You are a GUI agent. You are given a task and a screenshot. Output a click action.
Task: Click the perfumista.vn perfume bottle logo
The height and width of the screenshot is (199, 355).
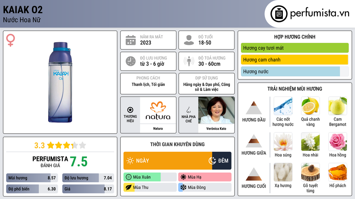point(279,14)
